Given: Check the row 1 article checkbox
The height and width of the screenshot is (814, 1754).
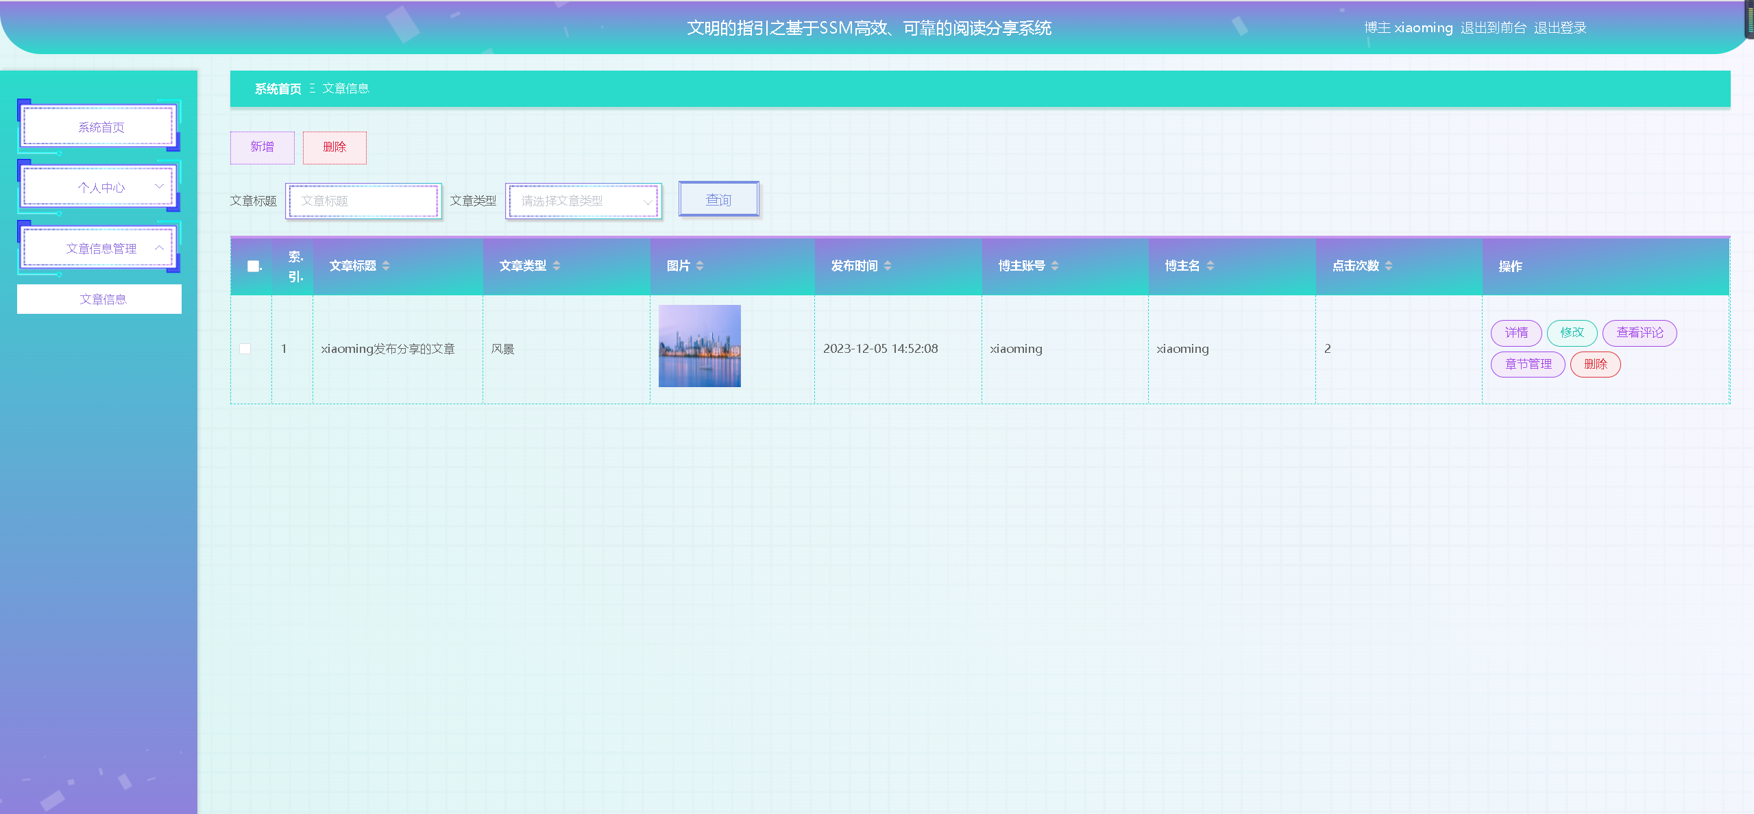Looking at the screenshot, I should 245,349.
